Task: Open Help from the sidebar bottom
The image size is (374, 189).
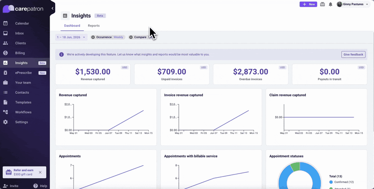Action: pyautogui.click(x=40, y=186)
